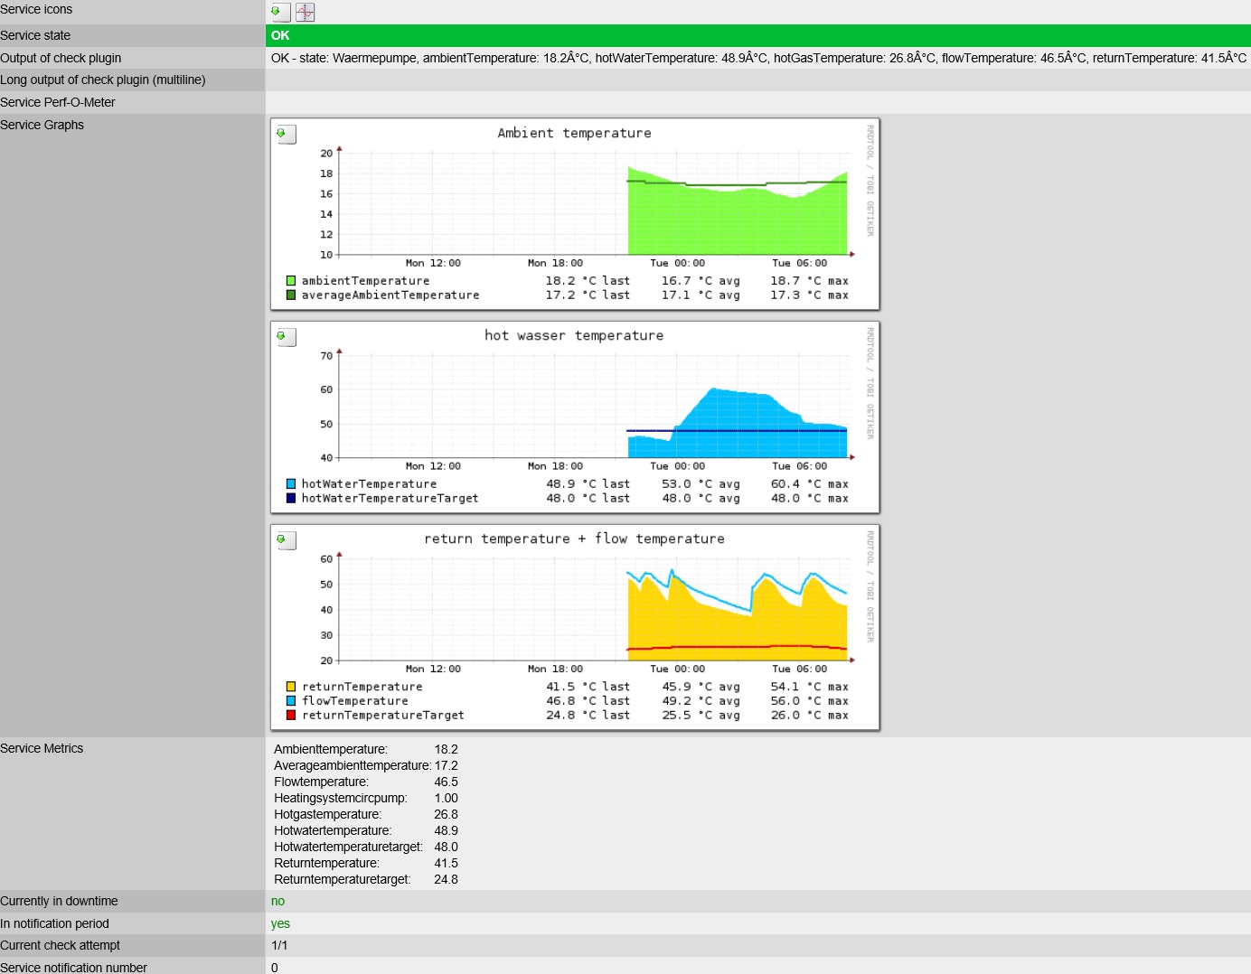Click the Hotgastemperature metric value 26.8
This screenshot has width=1251, height=974.
(x=446, y=814)
